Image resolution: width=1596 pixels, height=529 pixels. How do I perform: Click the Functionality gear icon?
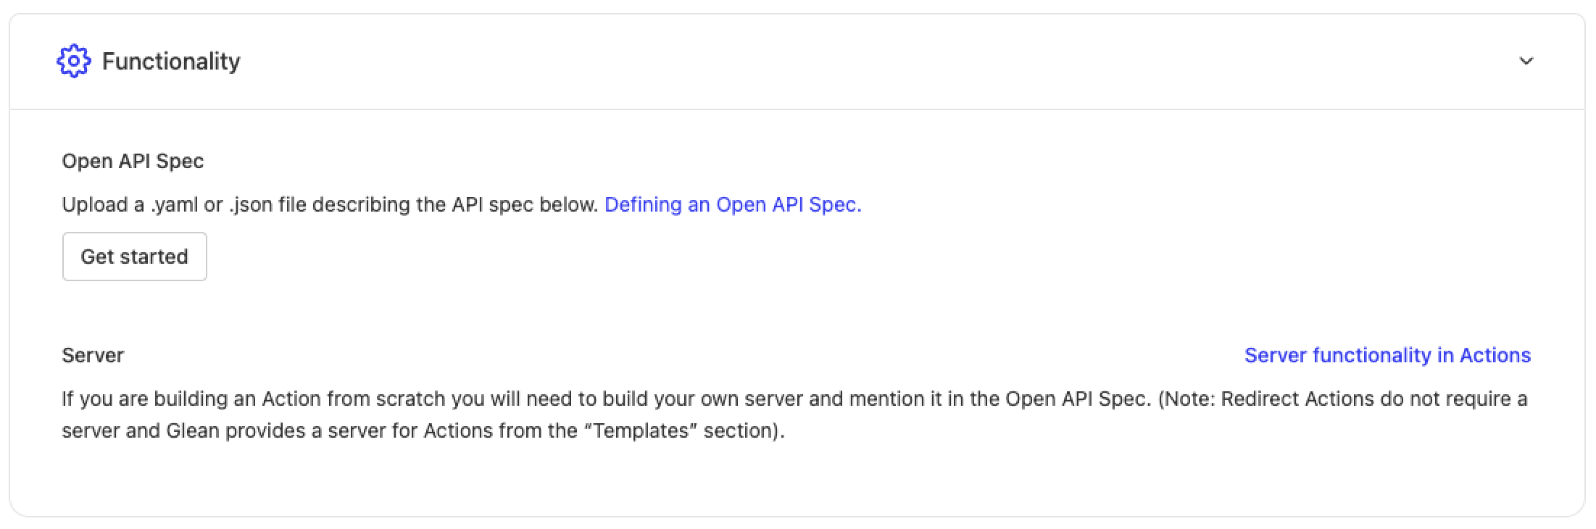coord(73,62)
